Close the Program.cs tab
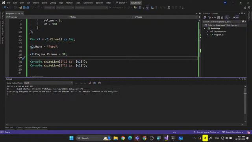 click(22, 13)
